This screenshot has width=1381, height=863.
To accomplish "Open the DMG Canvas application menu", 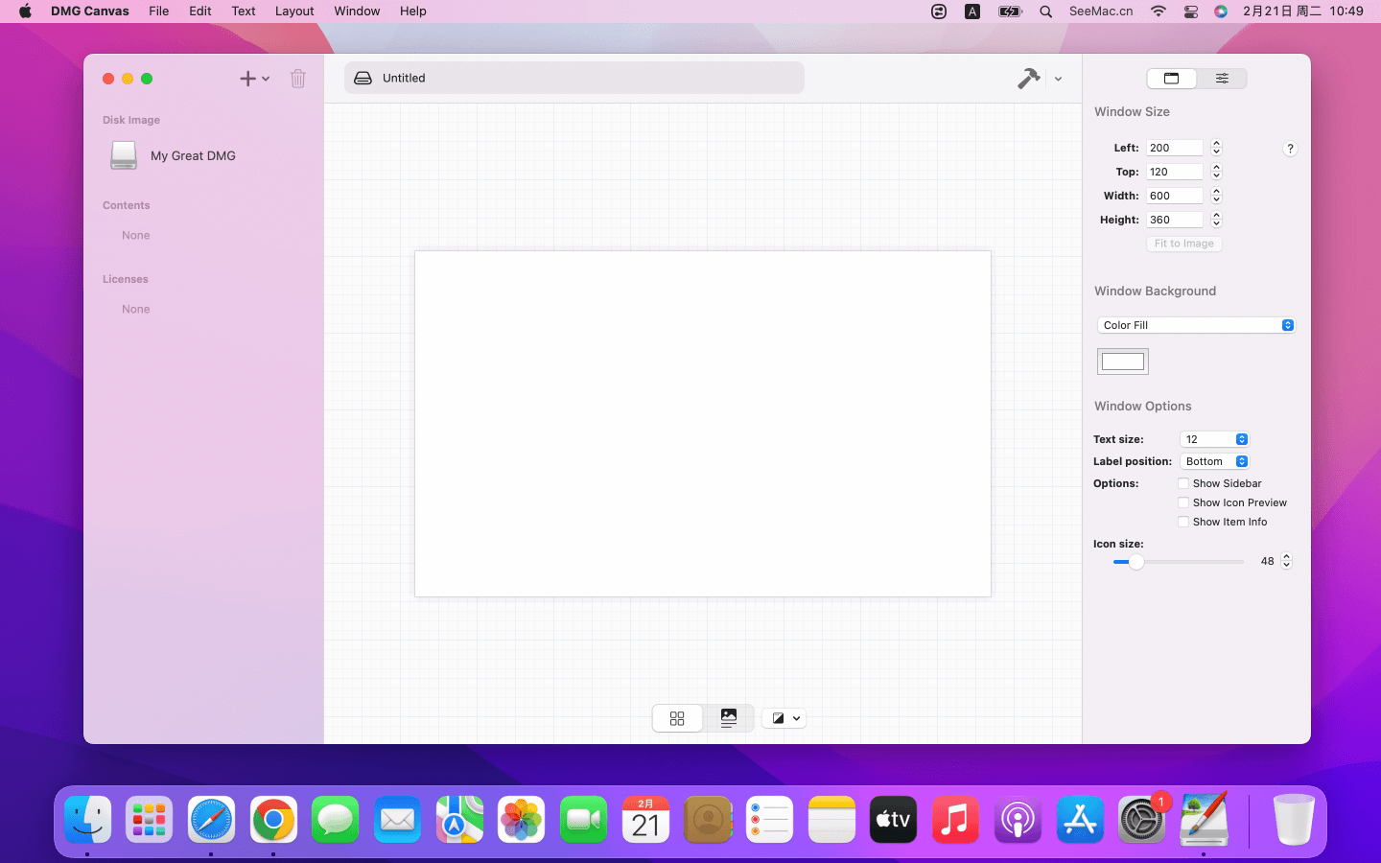I will (x=90, y=12).
